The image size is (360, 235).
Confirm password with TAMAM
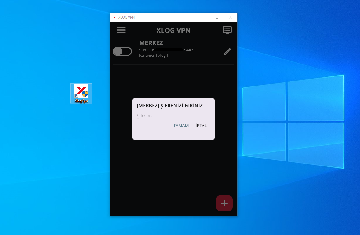(181, 126)
